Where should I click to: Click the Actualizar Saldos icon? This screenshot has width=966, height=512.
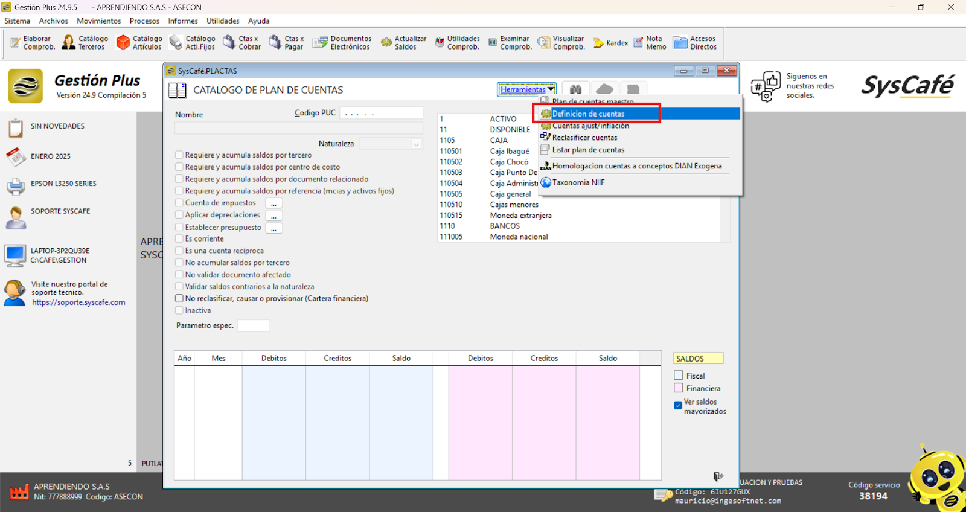[403, 42]
